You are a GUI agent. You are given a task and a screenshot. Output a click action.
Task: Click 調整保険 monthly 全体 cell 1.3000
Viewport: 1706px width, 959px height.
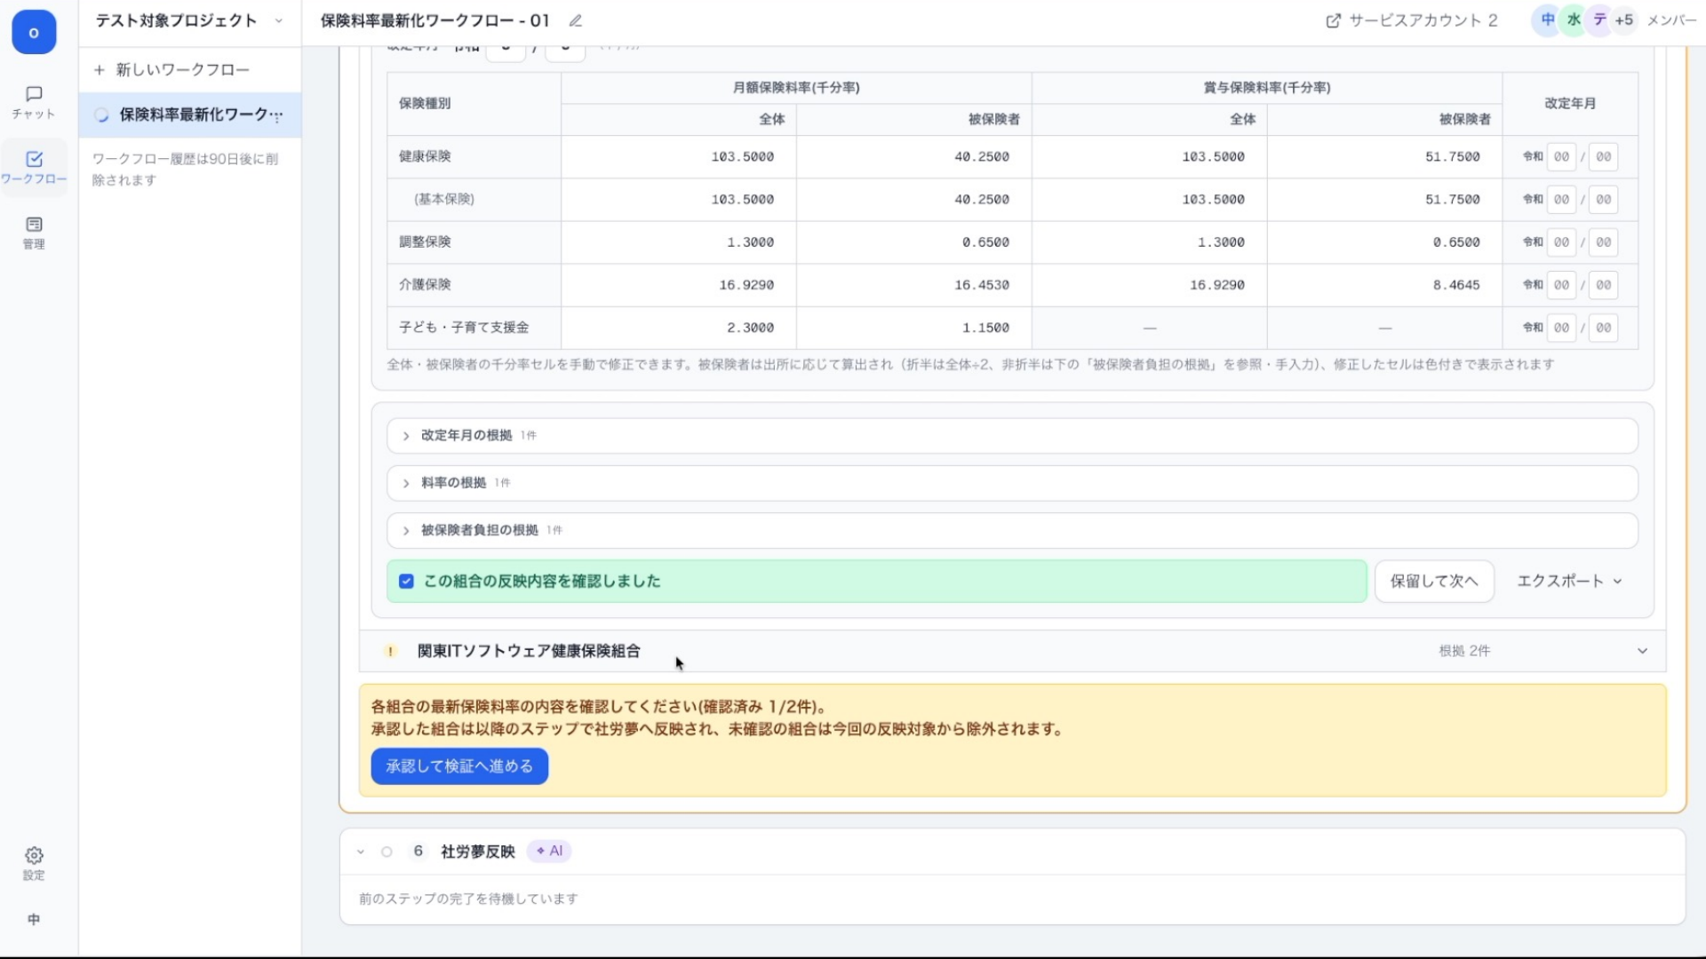point(679,242)
